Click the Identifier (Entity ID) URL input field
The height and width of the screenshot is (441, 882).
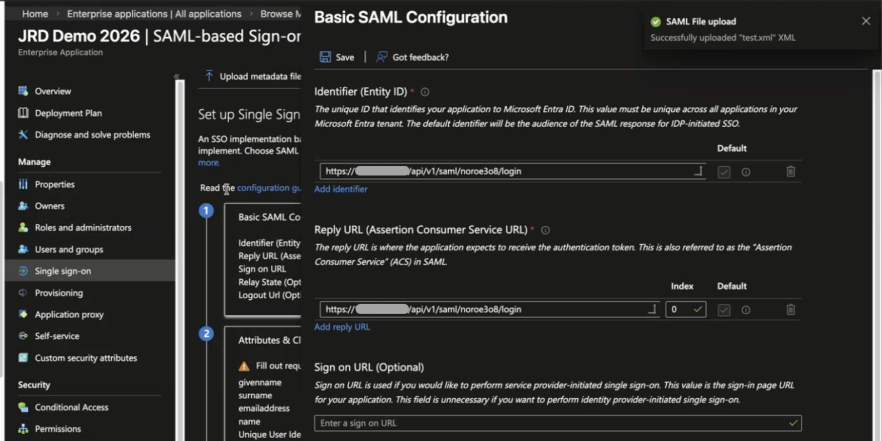coord(513,171)
